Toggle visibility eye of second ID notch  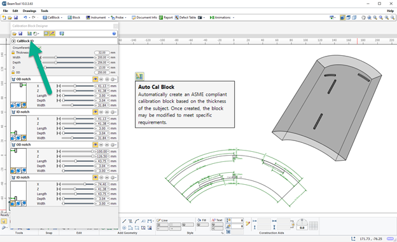(95, 177)
